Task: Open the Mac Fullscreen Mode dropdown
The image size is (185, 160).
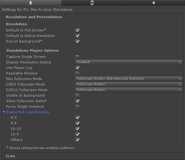Action: (x=129, y=79)
